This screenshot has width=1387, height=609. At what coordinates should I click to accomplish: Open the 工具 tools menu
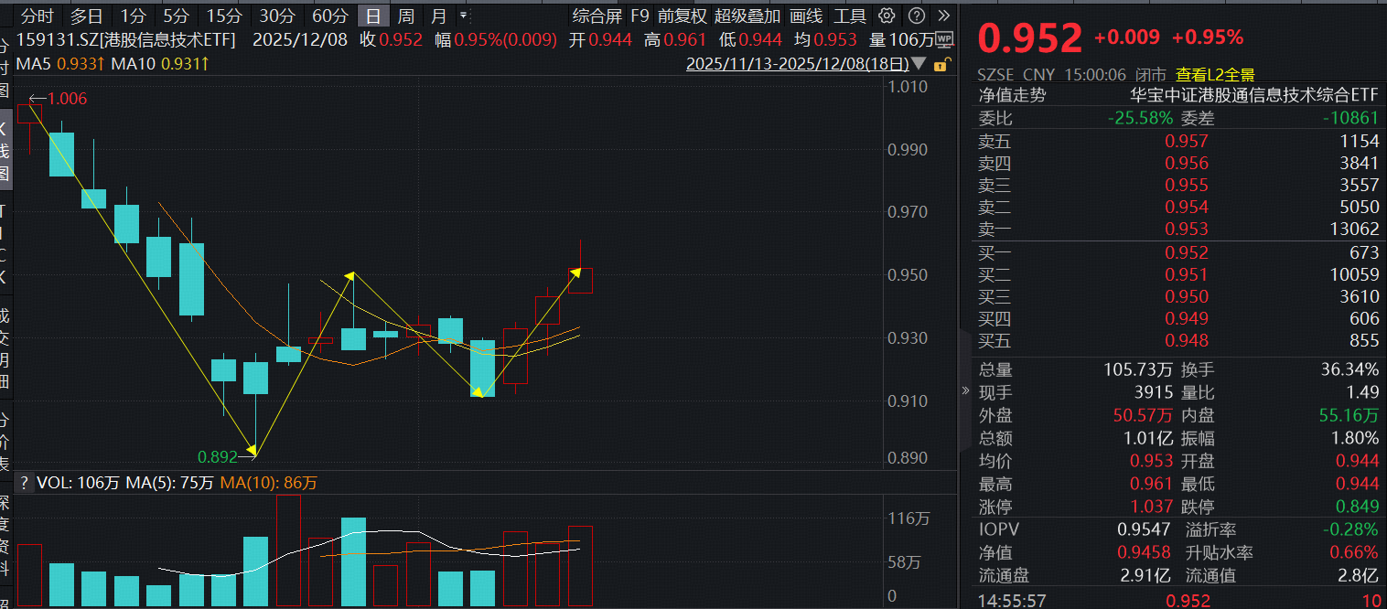[850, 16]
